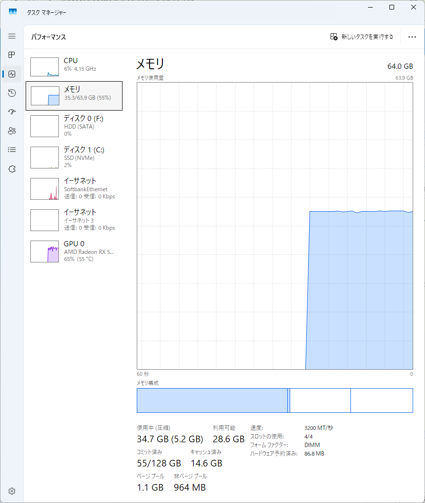The height and width of the screenshot is (503, 425).
Task: Click the 3200 MT/秒 speed value
Action: (x=319, y=428)
